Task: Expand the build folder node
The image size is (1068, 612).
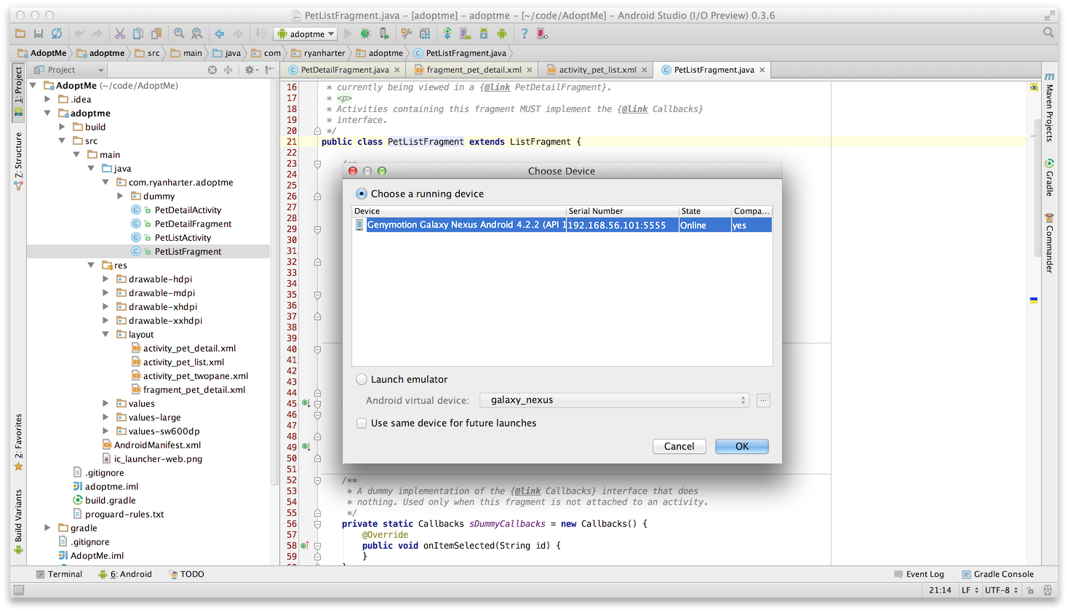Action: coord(62,127)
